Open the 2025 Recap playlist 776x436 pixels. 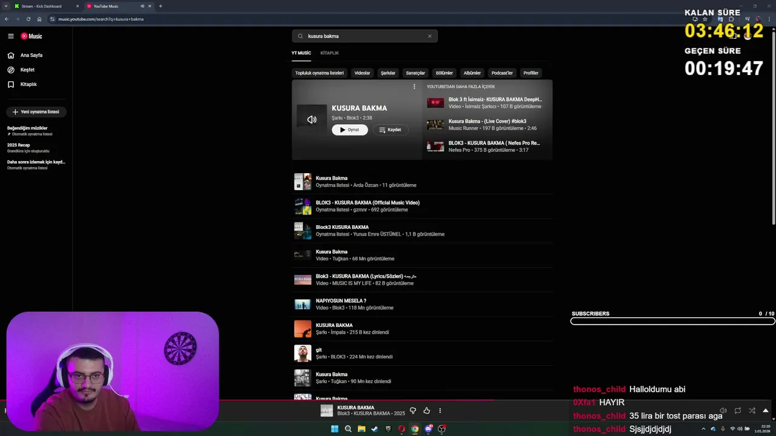(x=36, y=148)
